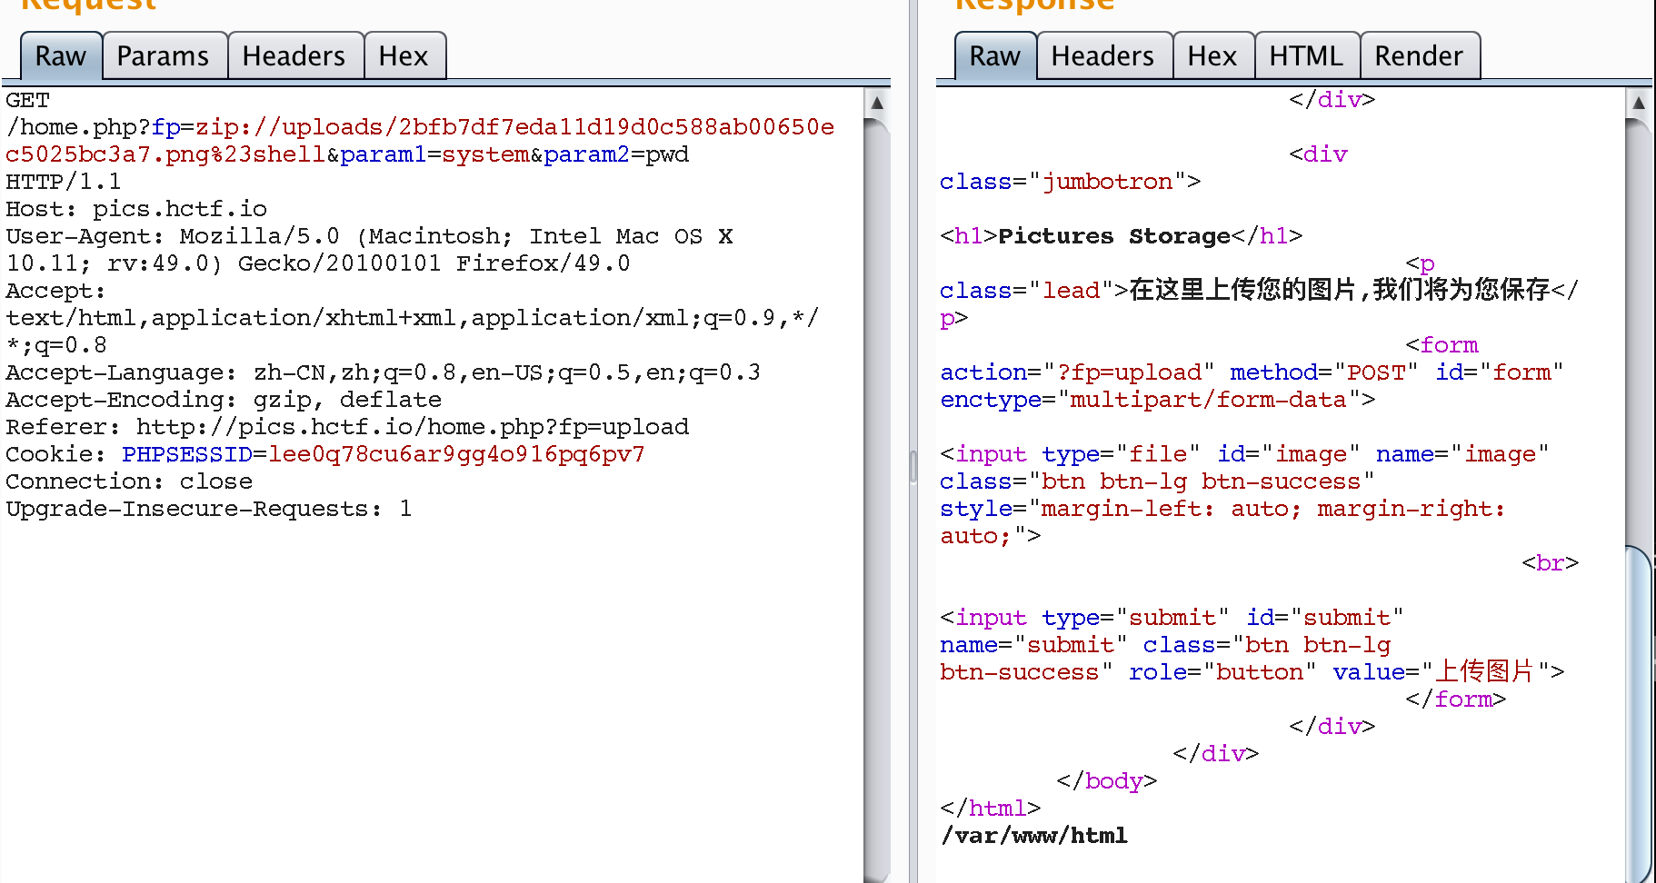Image resolution: width=1656 pixels, height=883 pixels.
Task: Click the GET method in the request
Action: (27, 100)
